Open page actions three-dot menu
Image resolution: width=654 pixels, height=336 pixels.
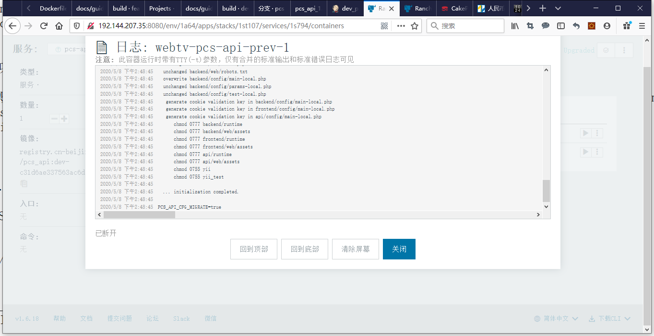coord(401,26)
